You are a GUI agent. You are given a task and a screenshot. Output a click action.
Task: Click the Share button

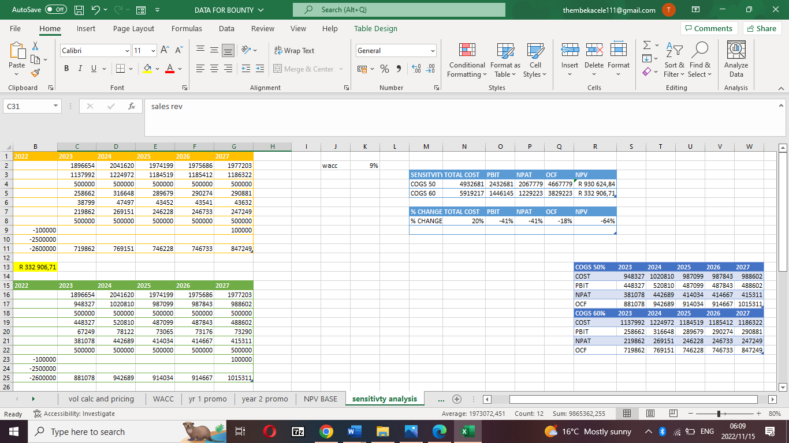[762, 29]
